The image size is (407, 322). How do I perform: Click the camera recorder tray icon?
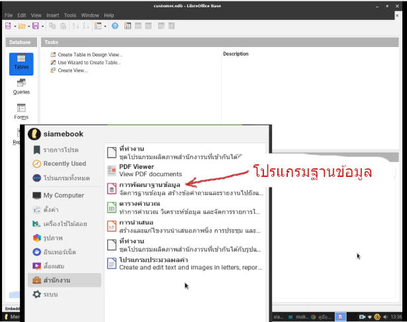(x=362, y=317)
